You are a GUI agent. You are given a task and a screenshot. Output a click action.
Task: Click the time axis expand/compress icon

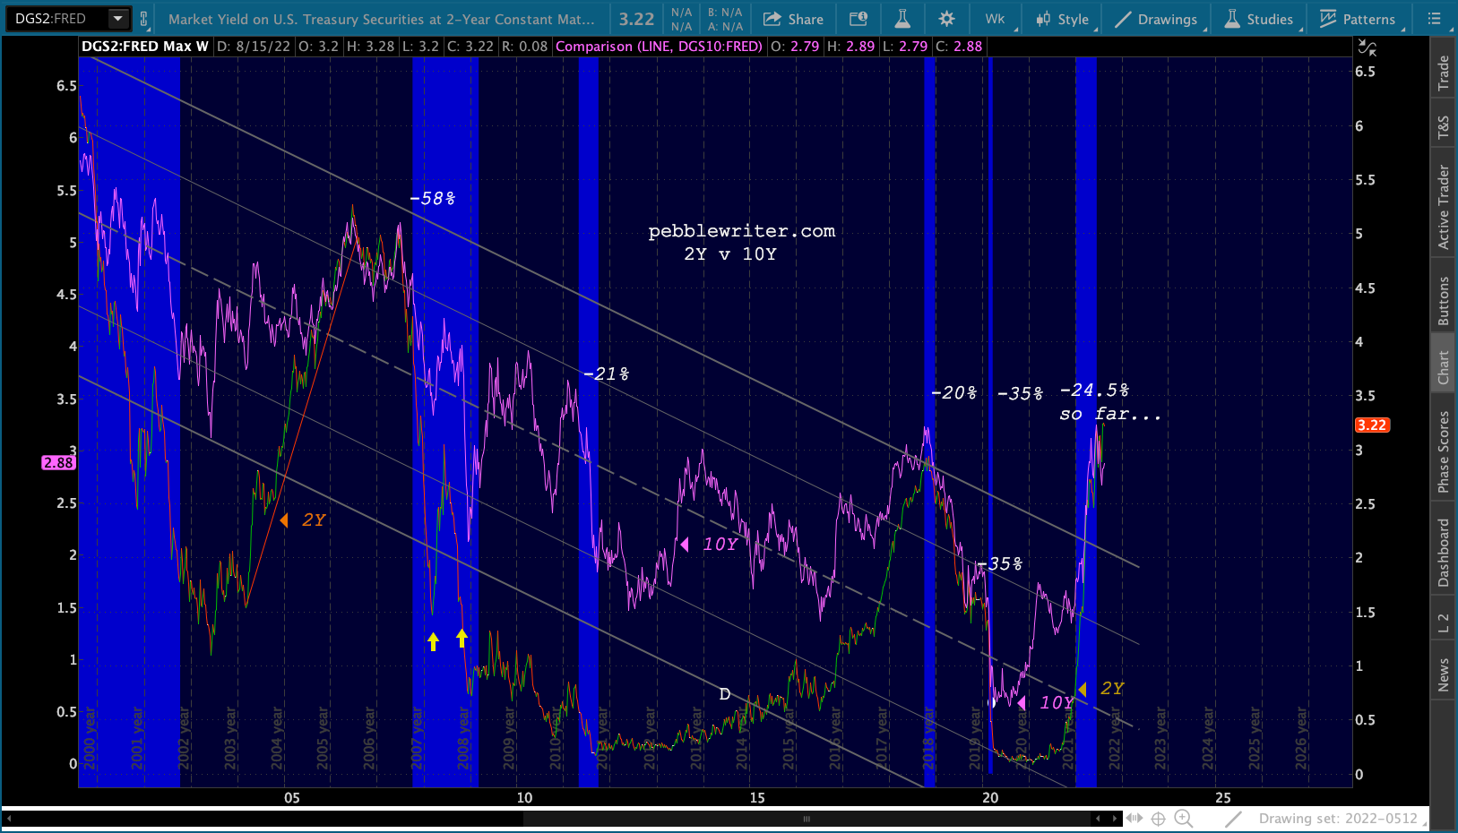coord(1134,818)
